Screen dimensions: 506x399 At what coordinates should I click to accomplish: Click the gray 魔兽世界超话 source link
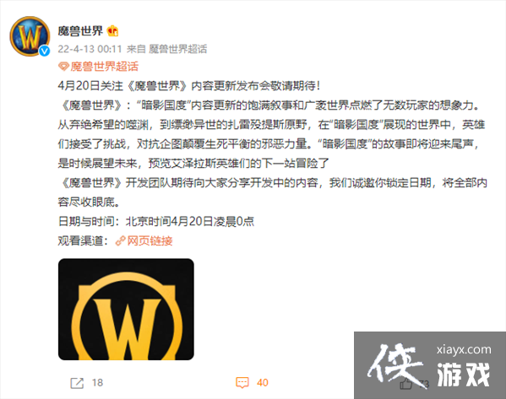(x=177, y=49)
